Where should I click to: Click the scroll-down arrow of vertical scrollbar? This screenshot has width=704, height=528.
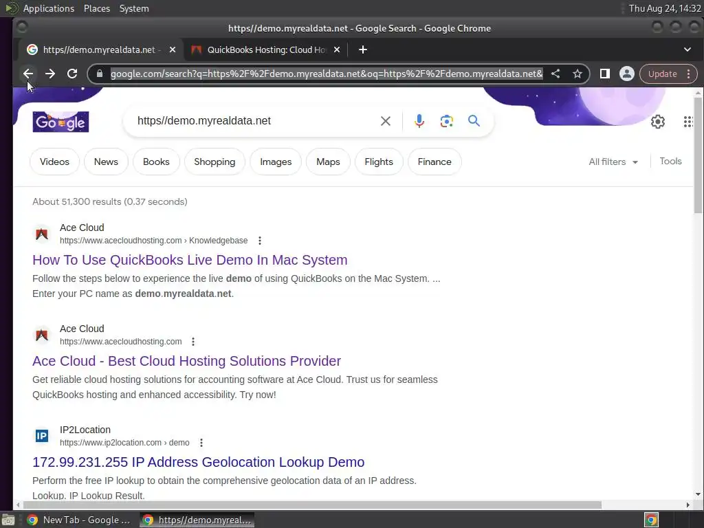[697, 494]
